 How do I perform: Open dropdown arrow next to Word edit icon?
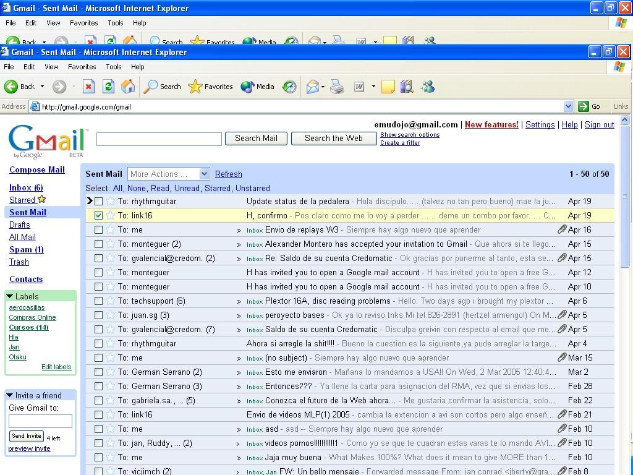[373, 87]
